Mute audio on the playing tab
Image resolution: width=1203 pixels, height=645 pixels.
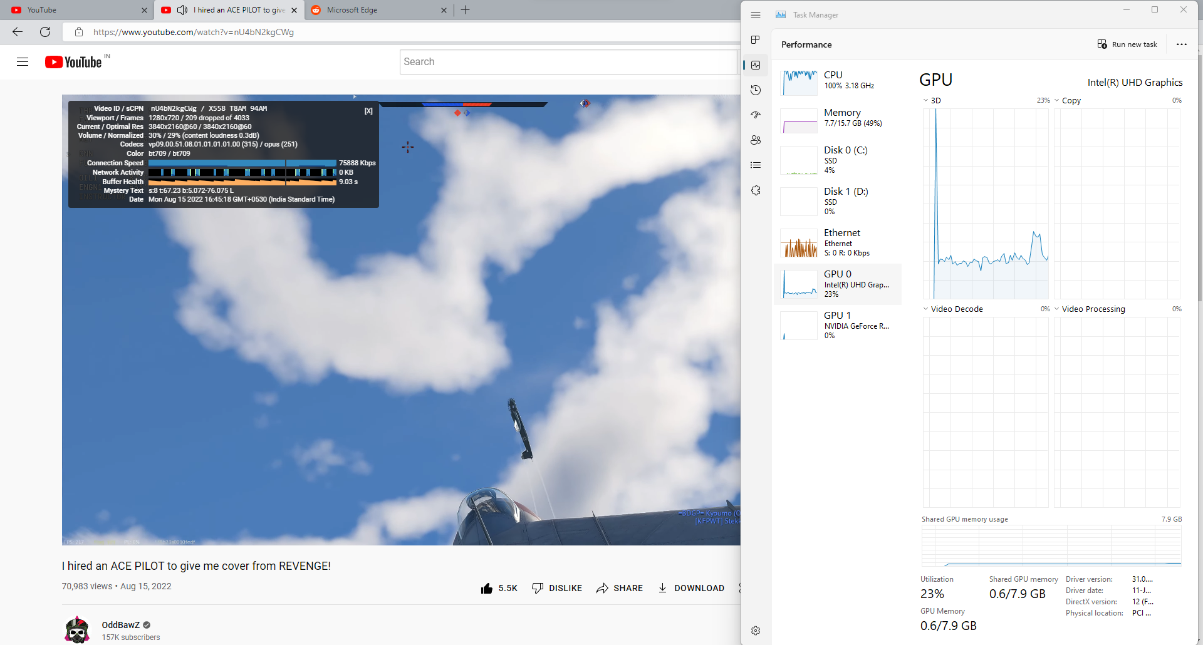(182, 10)
